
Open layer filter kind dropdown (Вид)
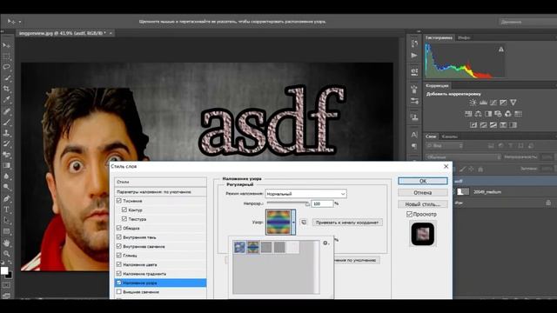pos(445,146)
